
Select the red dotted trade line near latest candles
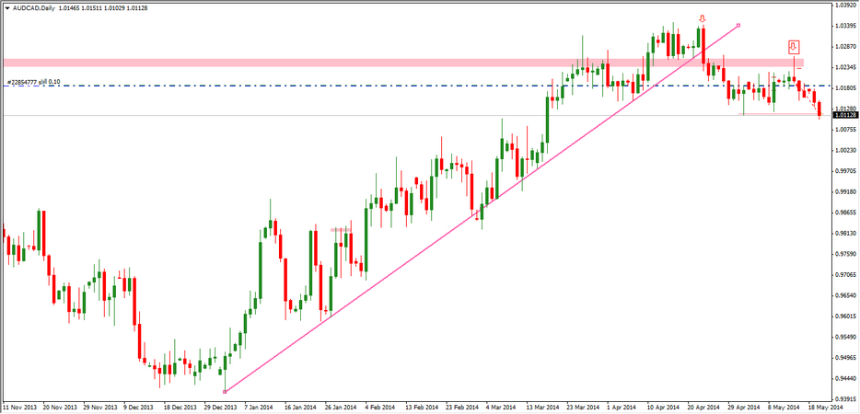[809, 98]
